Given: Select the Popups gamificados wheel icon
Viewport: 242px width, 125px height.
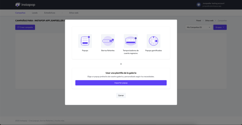Looking at the screenshot, I should pos(153,41).
